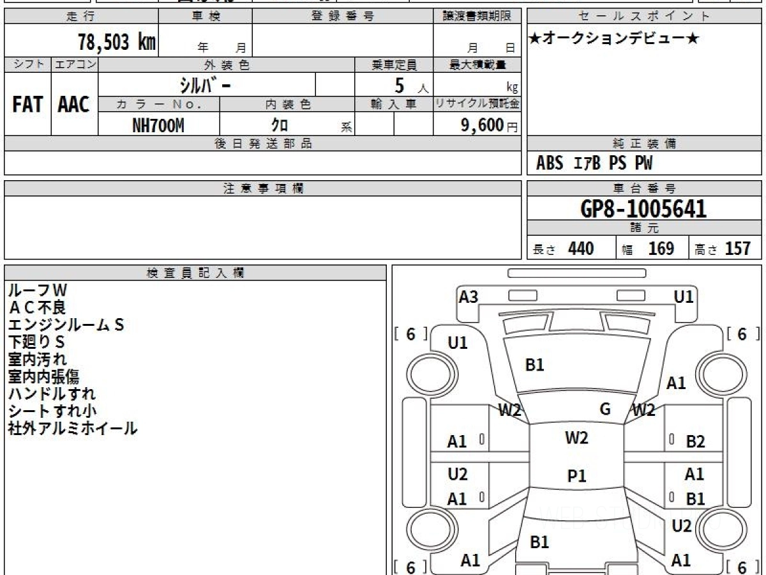The image size is (766, 575).
Task: Select inspector note ルーフW
Action: [x=37, y=291]
